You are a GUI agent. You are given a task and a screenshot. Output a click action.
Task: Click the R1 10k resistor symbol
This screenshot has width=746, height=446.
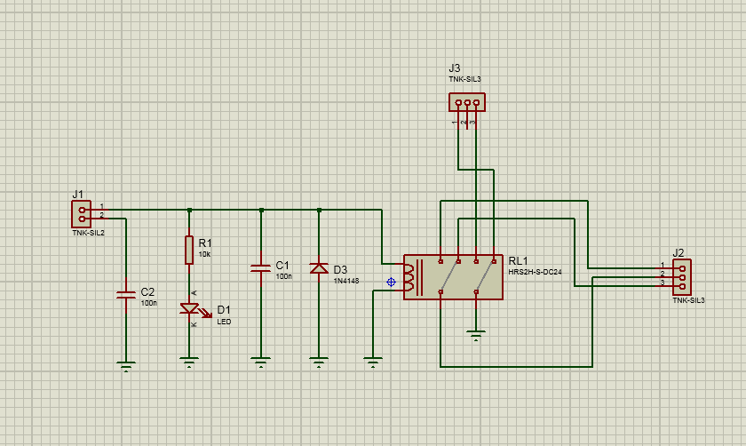189,250
